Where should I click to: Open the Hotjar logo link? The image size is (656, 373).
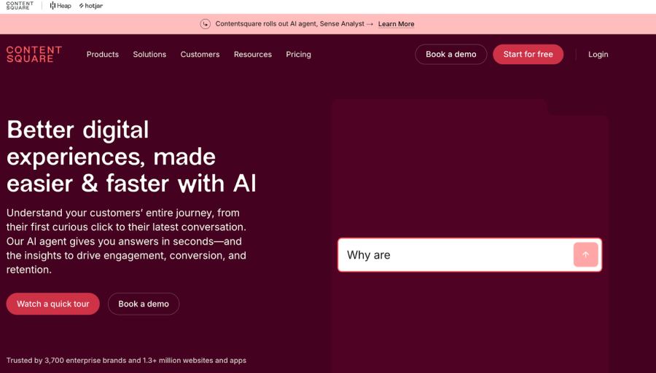[91, 6]
